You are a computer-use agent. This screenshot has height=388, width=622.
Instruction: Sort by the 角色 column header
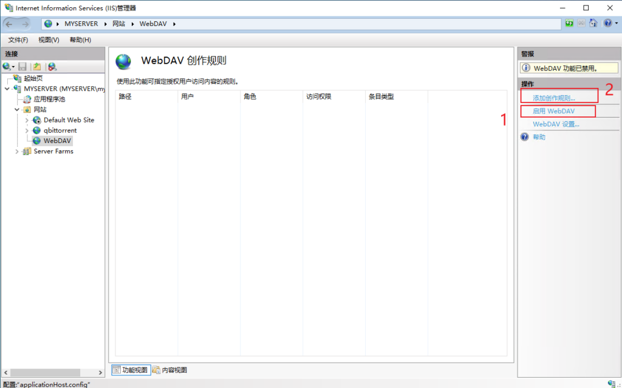[272, 96]
